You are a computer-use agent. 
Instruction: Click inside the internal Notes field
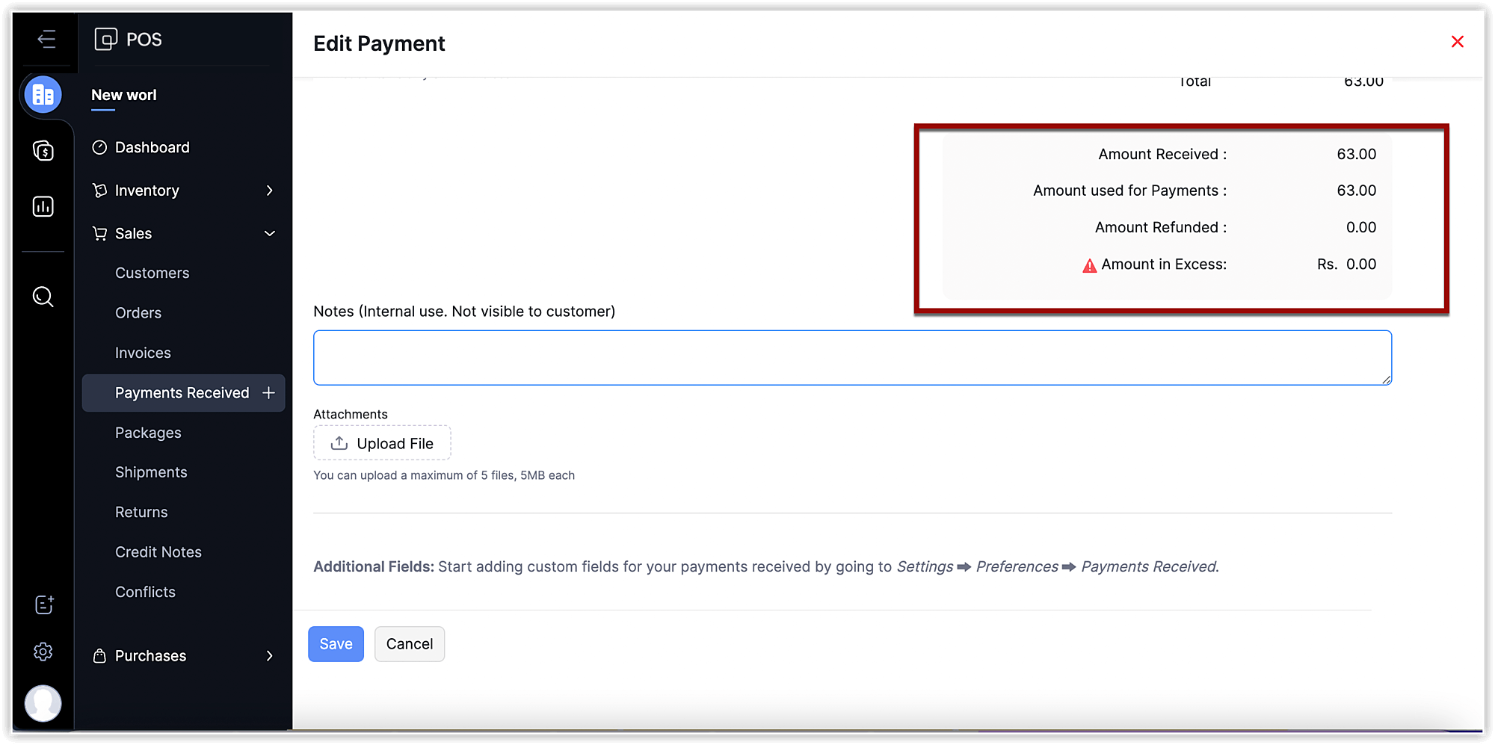(x=852, y=357)
